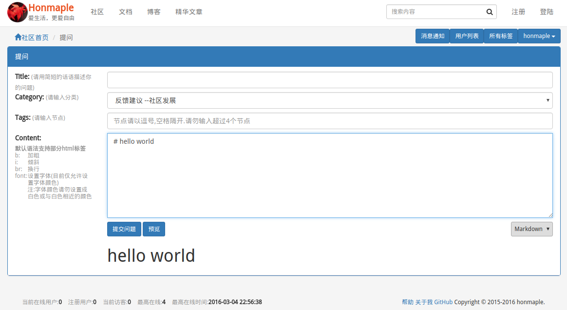Click the 消息通知 button
The width and height of the screenshot is (567, 310).
click(x=433, y=36)
